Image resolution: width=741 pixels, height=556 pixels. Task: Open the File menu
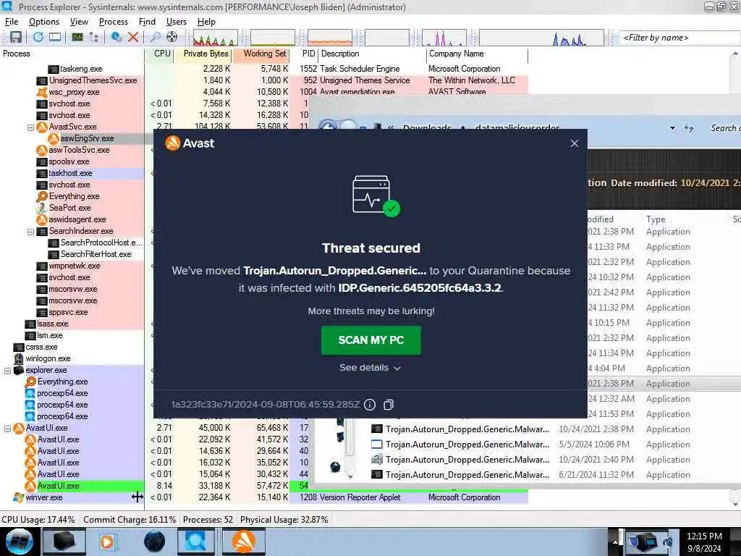tap(12, 22)
